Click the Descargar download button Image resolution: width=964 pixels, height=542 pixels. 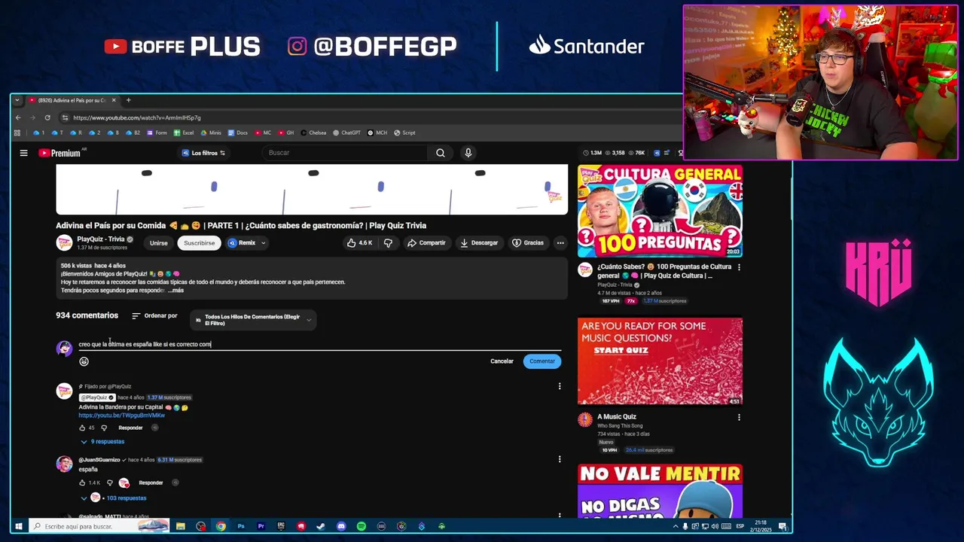click(479, 243)
